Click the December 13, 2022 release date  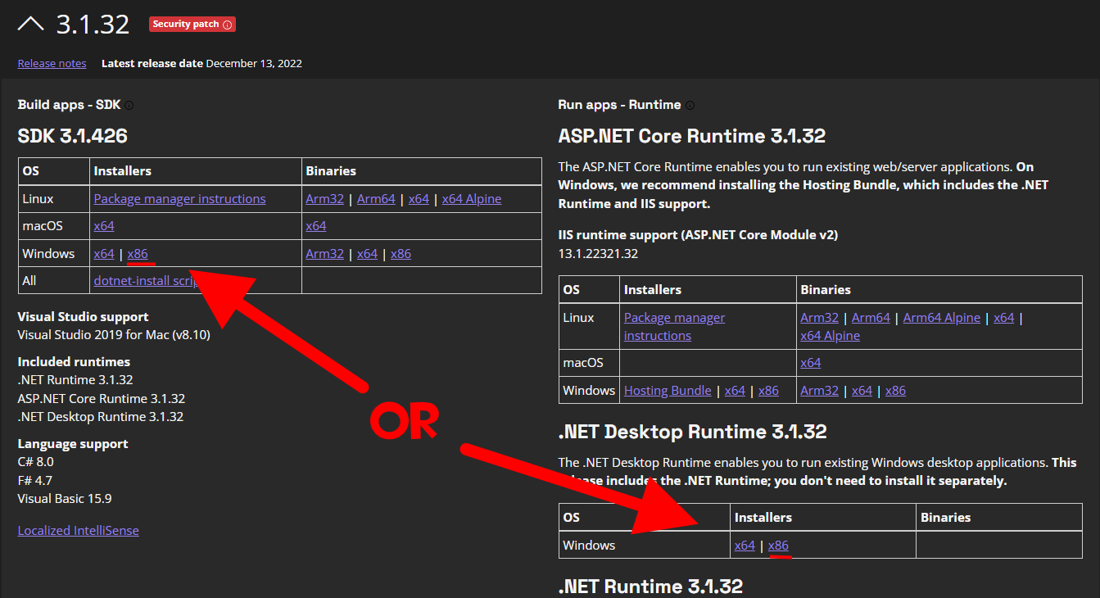[x=254, y=63]
